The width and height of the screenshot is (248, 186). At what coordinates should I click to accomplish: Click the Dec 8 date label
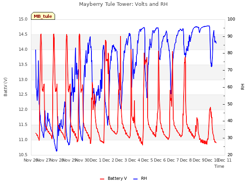pos(186,160)
